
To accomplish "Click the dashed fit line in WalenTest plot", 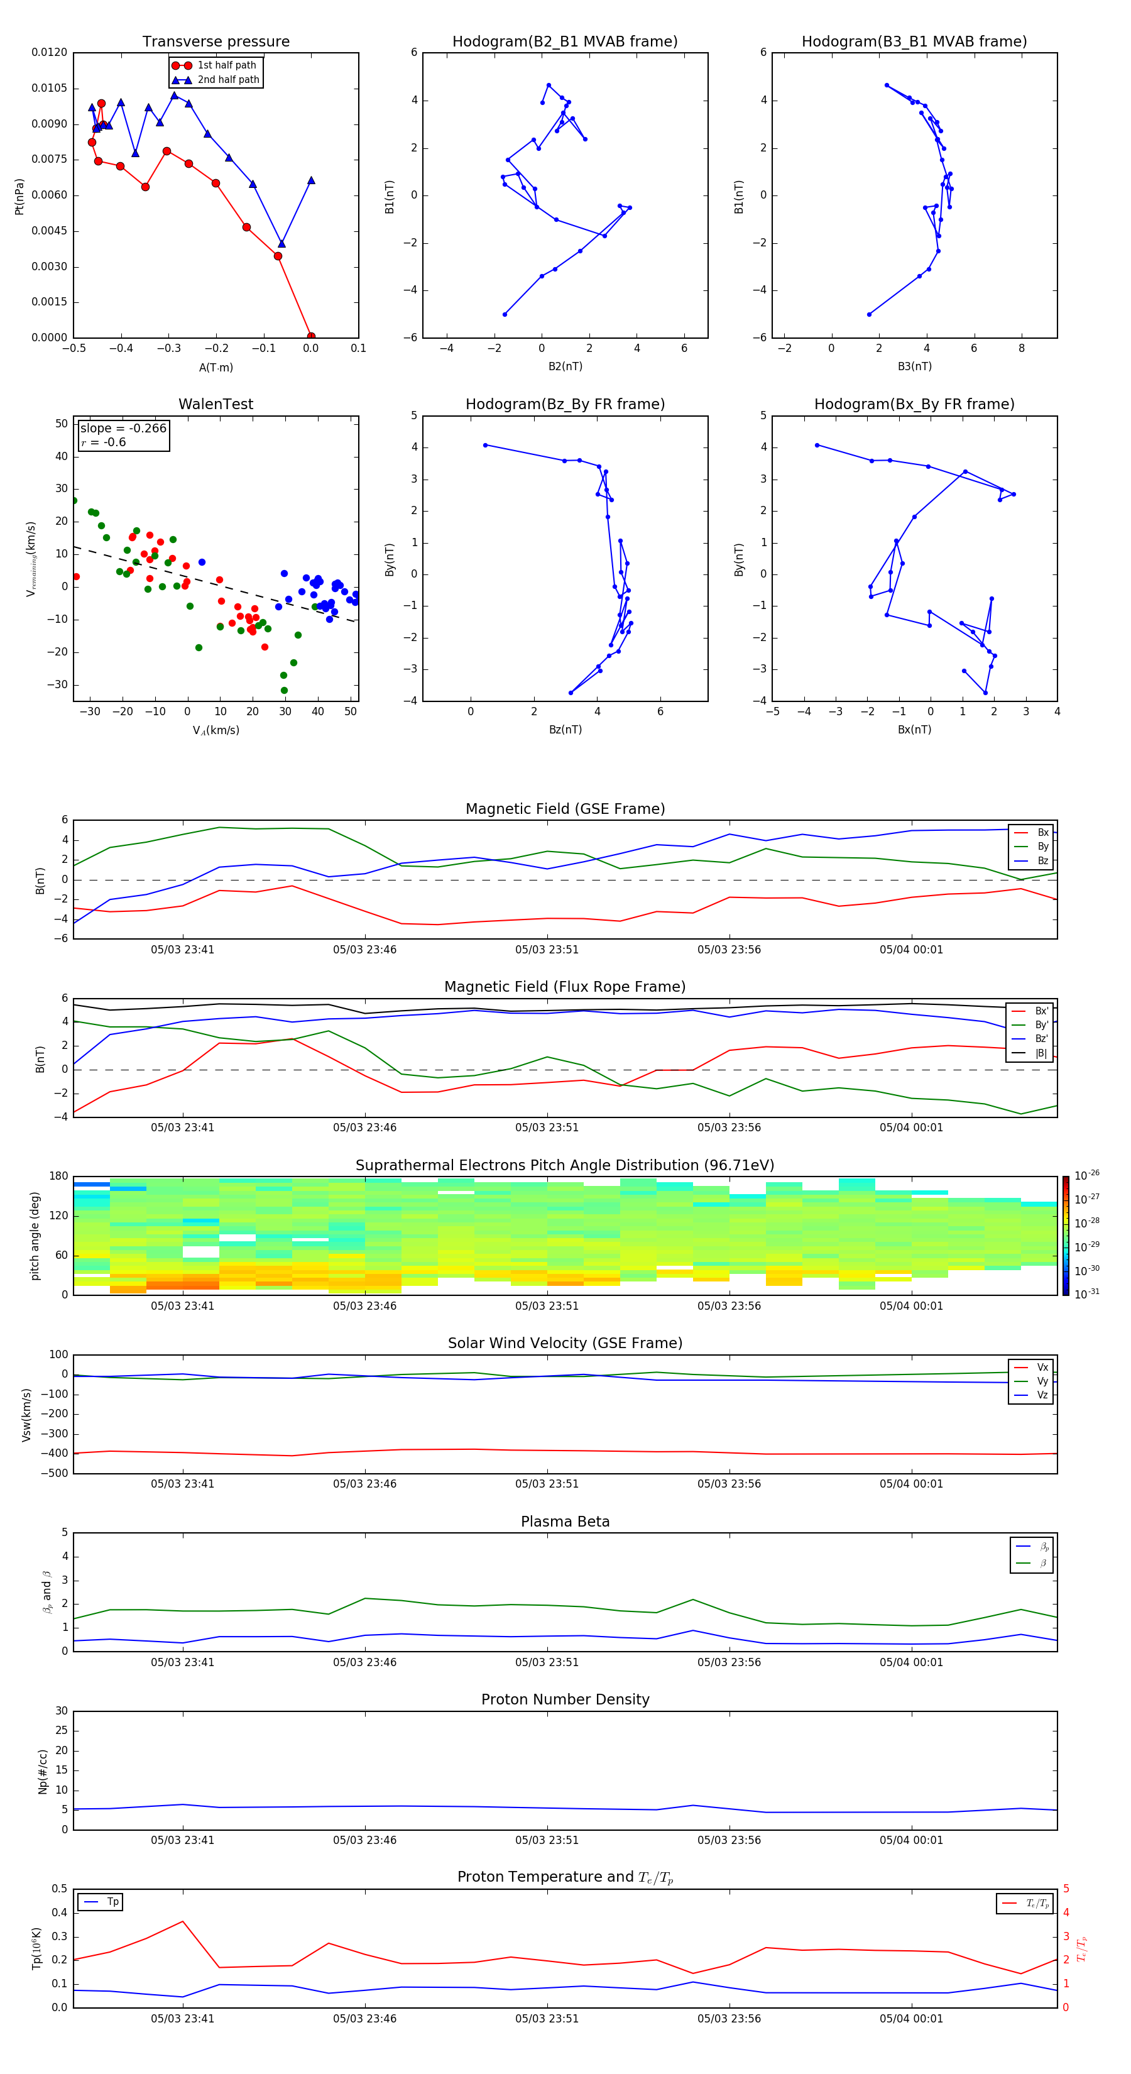I will pos(214,584).
